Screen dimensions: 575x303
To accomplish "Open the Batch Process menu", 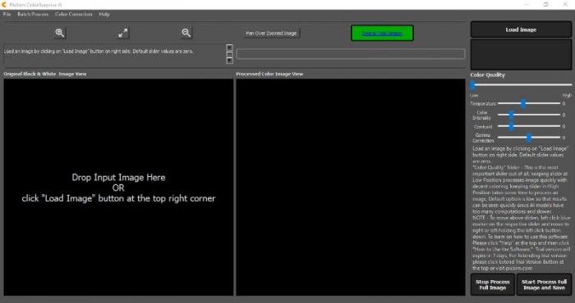I will coord(33,14).
